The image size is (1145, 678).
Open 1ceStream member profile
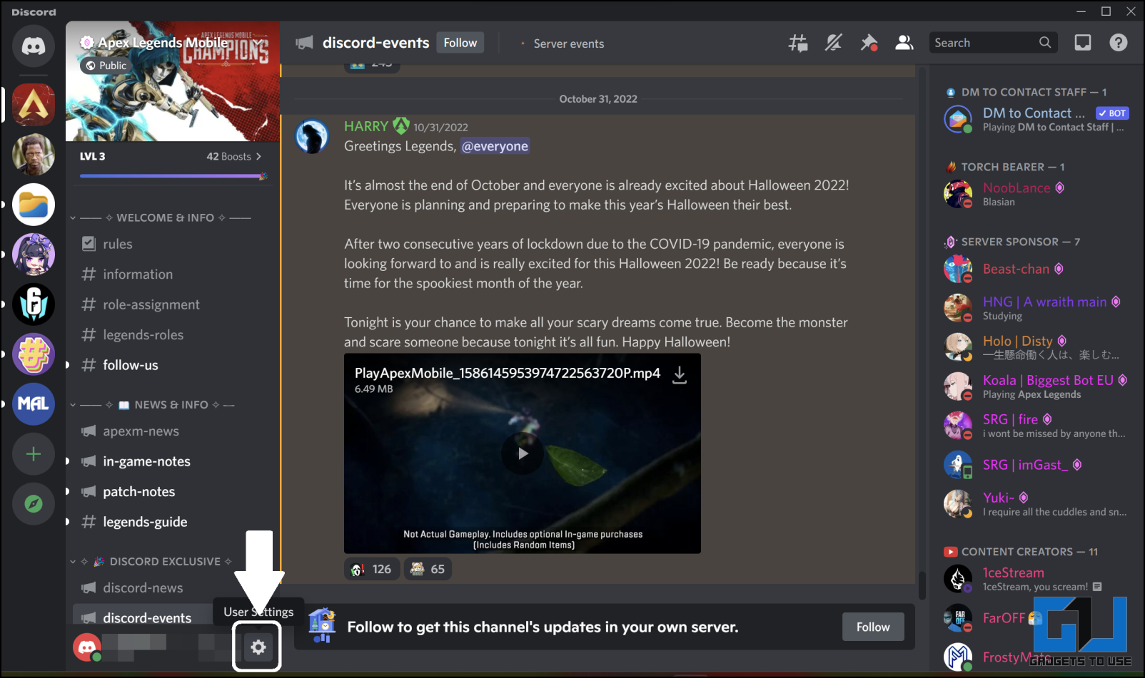pyautogui.click(x=1035, y=579)
